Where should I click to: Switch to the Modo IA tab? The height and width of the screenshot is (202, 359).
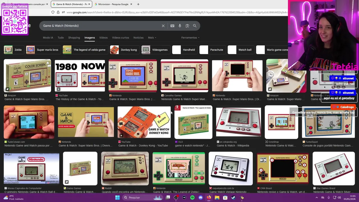(48, 38)
